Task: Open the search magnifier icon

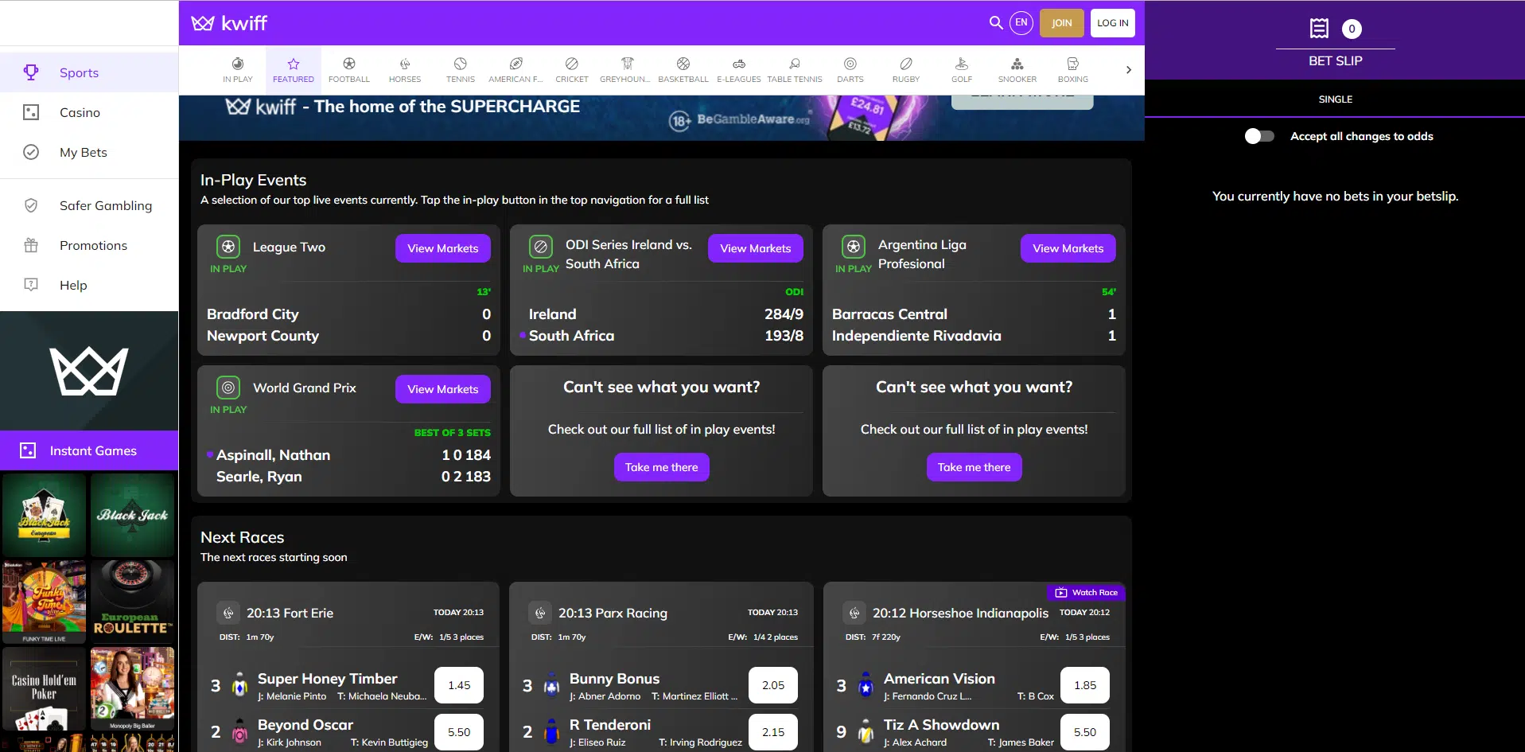Action: pos(995,23)
